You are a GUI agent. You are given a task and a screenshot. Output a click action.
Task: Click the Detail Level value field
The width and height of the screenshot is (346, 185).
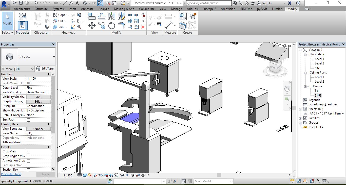[39, 88]
